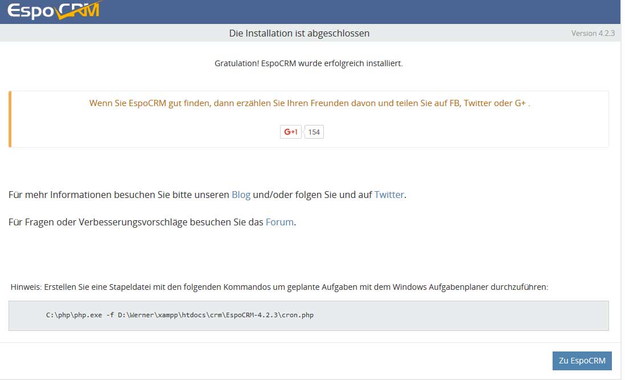Follow the Twitter link

coord(389,195)
